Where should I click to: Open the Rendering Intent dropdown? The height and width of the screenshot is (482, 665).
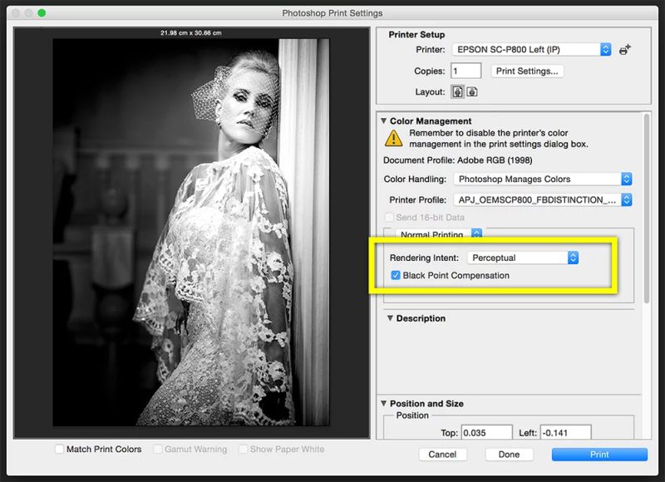[x=524, y=257]
